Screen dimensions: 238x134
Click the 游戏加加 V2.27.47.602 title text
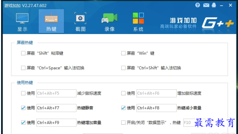25,6
